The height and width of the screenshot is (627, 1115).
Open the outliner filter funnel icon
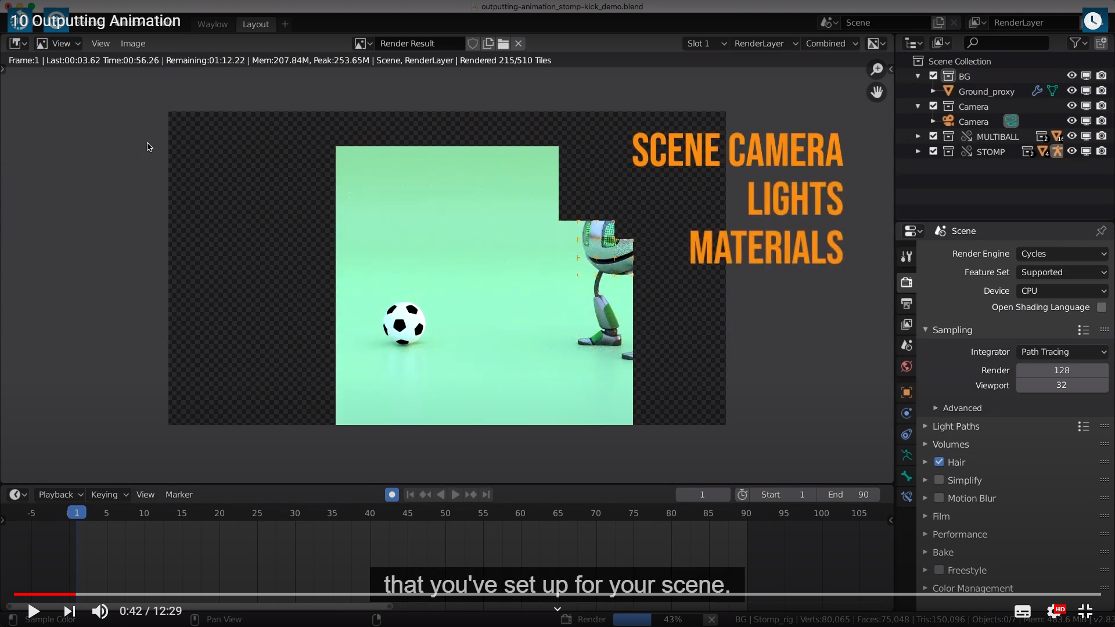coord(1075,43)
